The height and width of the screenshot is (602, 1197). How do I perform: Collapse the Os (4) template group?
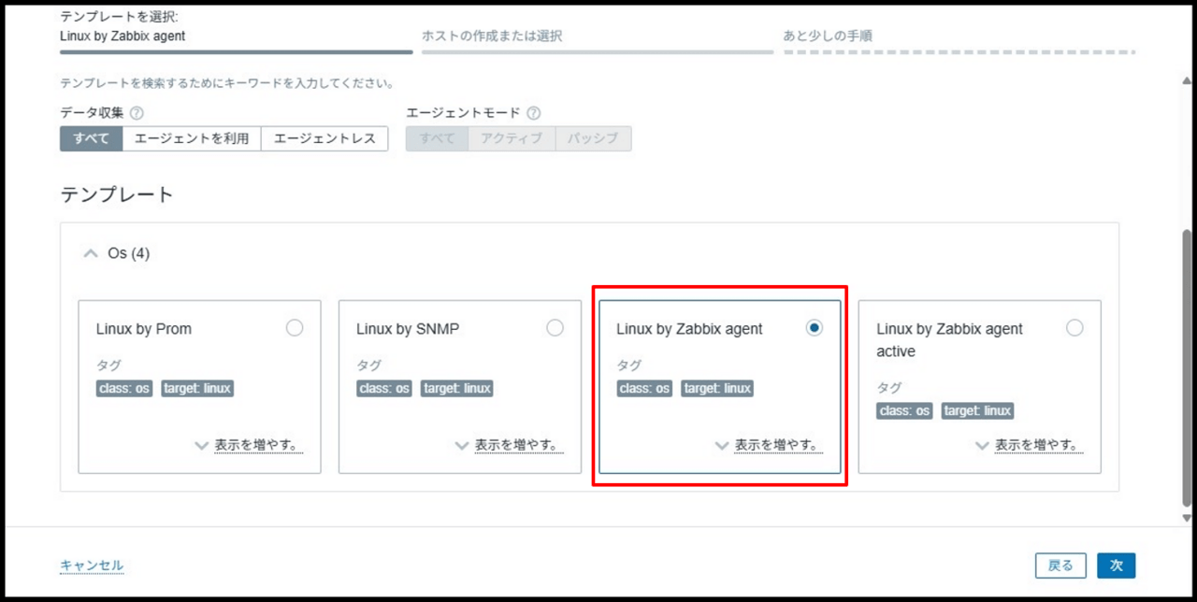point(91,253)
